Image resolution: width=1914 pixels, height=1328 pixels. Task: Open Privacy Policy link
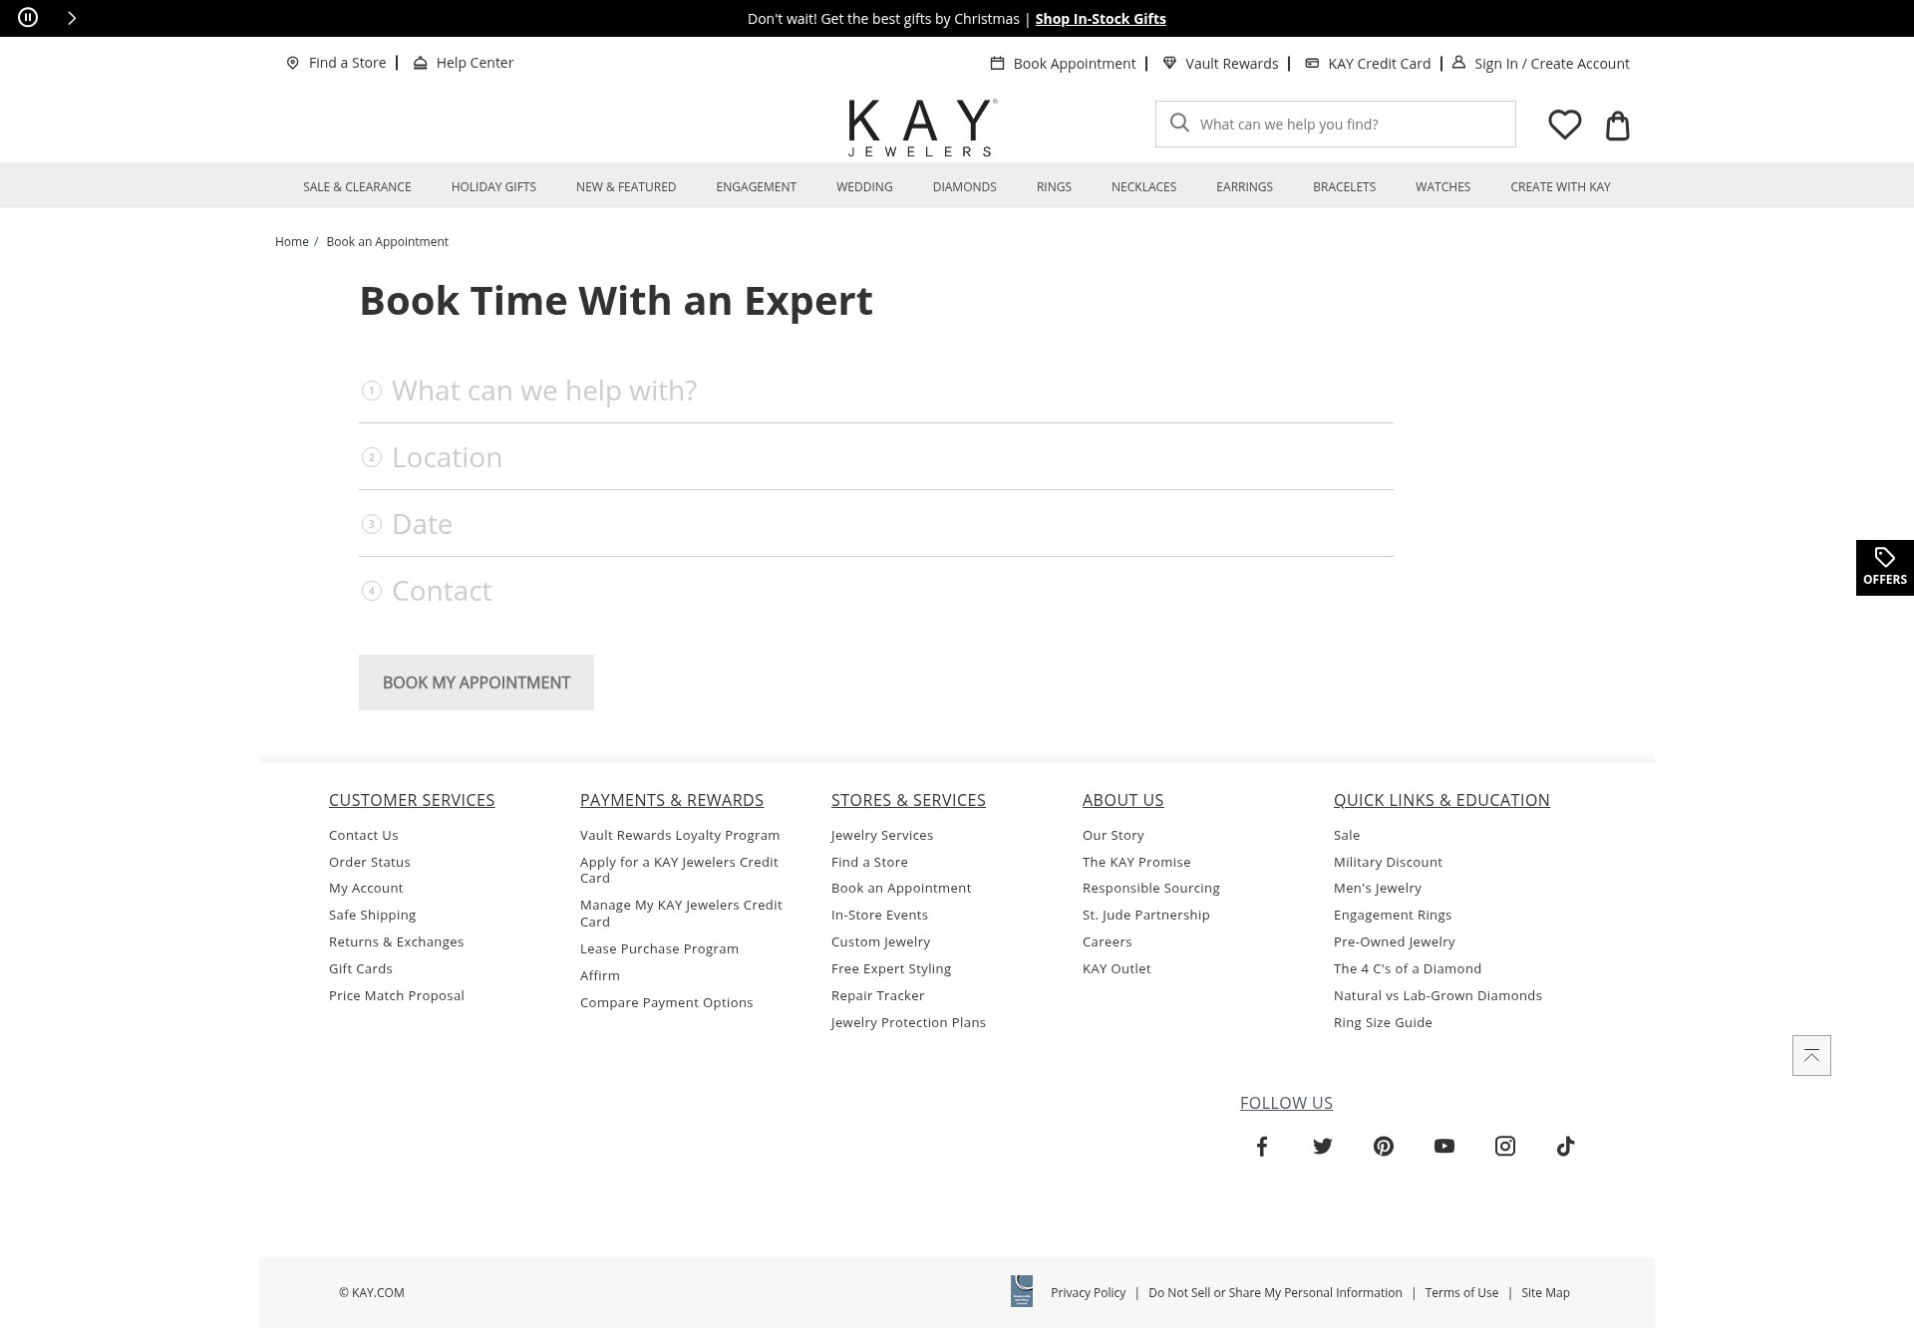point(1088,1292)
